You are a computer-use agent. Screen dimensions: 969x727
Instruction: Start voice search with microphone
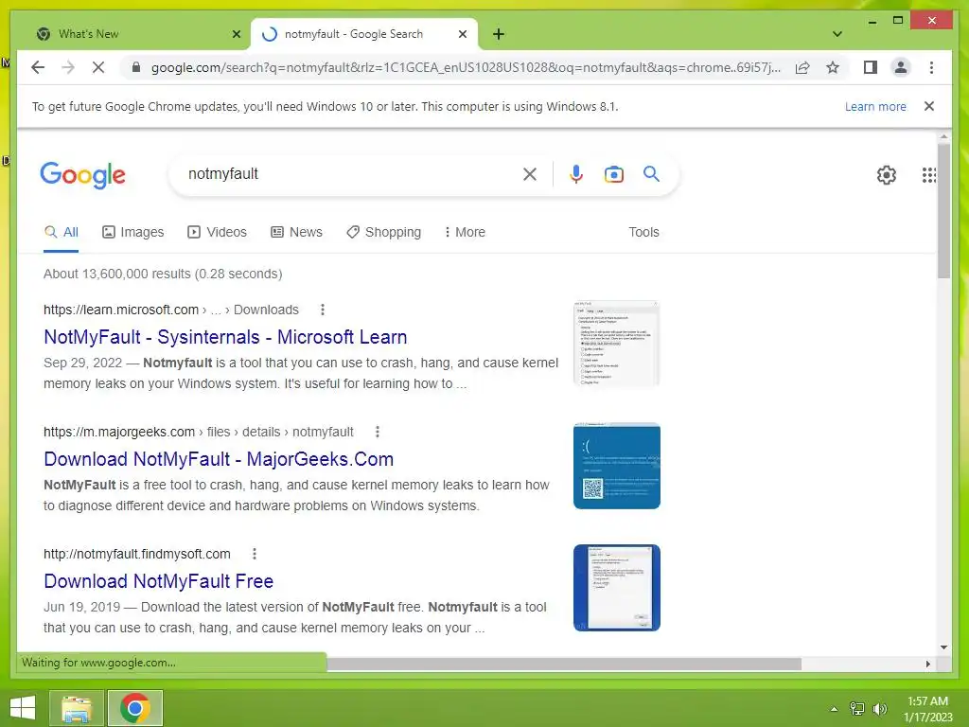tap(576, 174)
